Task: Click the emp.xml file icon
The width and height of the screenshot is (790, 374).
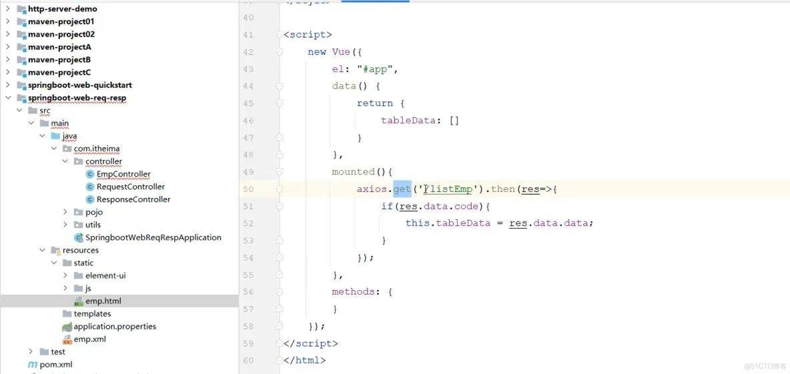Action: pos(67,339)
